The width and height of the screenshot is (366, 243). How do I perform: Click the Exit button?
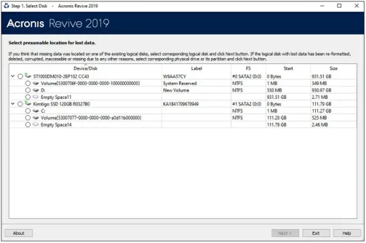(316, 233)
